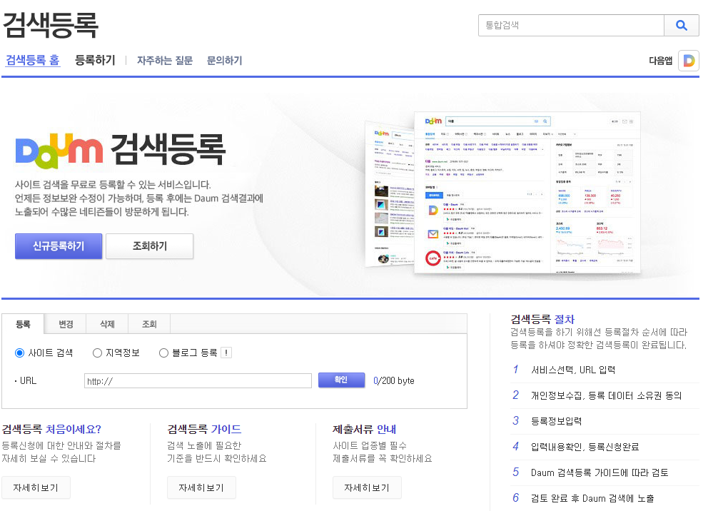
Task: Switch to the 조회 tab
Action: [149, 324]
